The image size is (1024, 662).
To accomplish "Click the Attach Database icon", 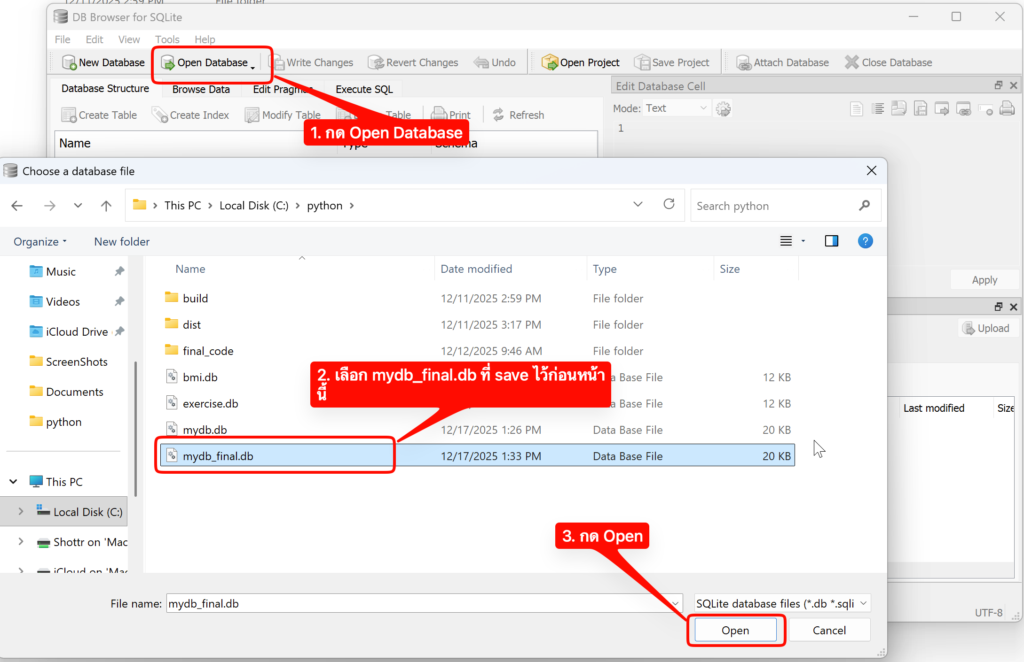I will tap(743, 62).
